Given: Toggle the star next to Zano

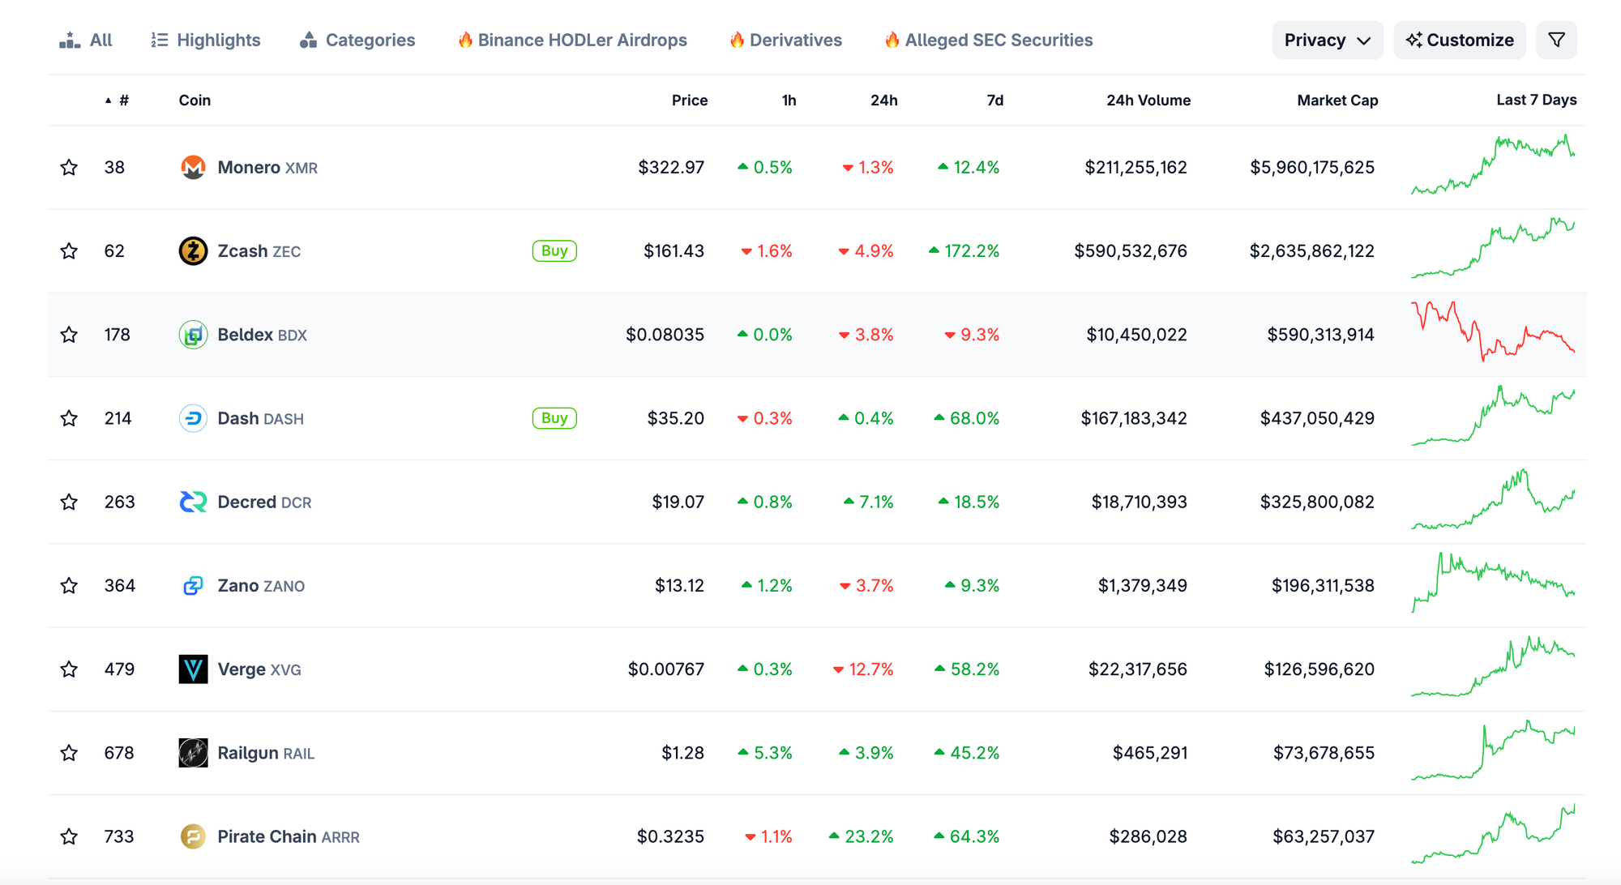Looking at the screenshot, I should click(x=69, y=586).
